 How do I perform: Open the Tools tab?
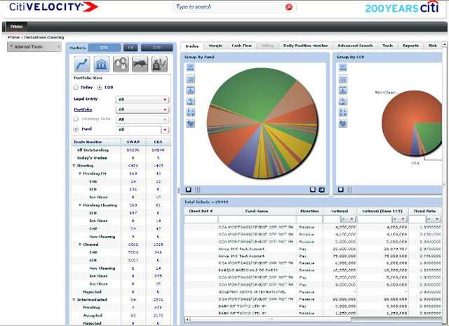pyautogui.click(x=388, y=46)
